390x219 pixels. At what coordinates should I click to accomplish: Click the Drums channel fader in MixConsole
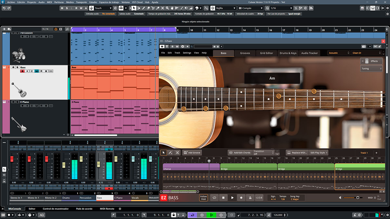point(64,165)
